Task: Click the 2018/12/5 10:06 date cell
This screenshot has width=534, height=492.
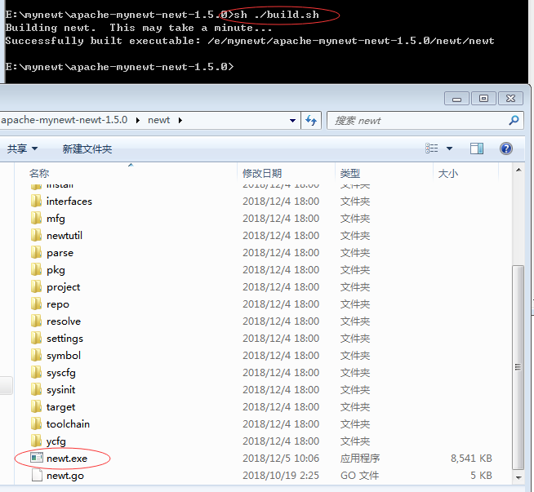Action: tap(281, 459)
